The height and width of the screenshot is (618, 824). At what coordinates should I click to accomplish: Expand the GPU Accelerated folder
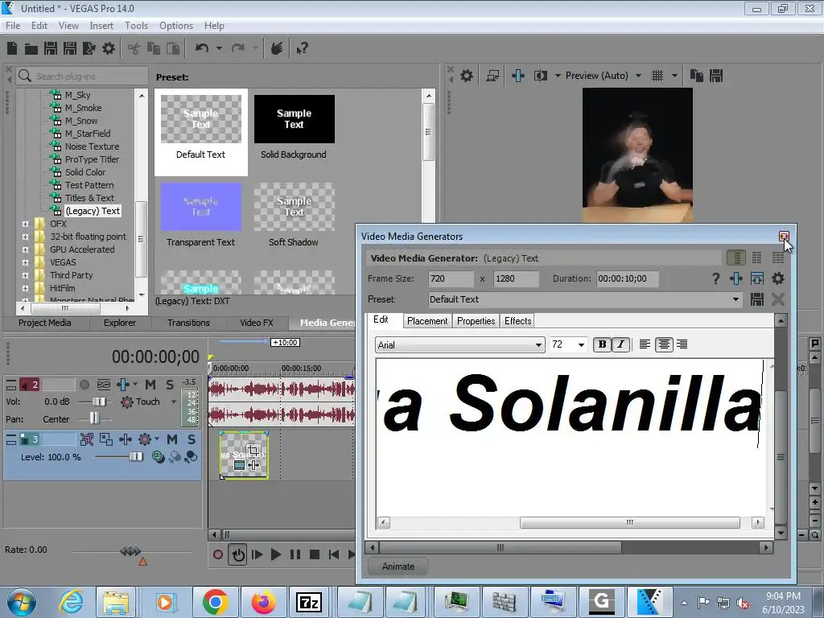pos(25,249)
